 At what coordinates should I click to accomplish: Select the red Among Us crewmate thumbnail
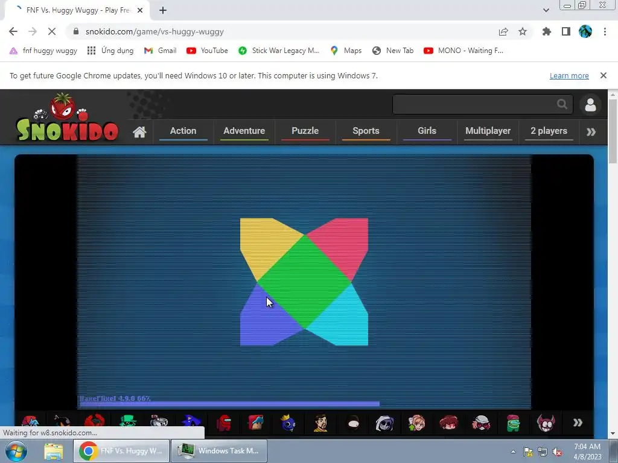point(223,423)
